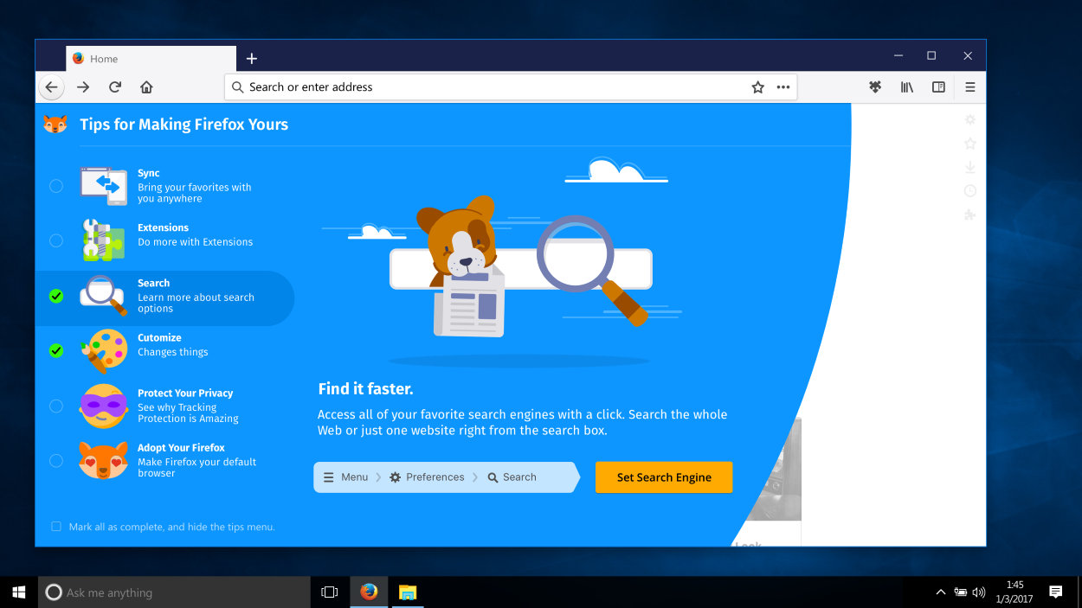The width and height of the screenshot is (1082, 608).
Task: Open File Explorer from the taskbar
Action: point(408,592)
